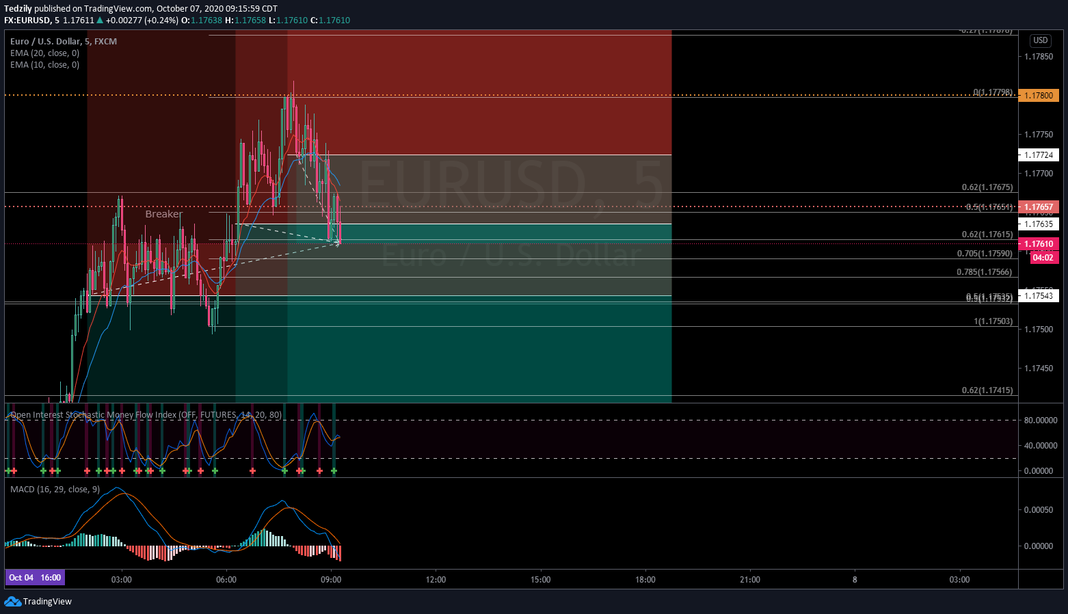The width and height of the screenshot is (1068, 614).
Task: Click the 0.00050 MACD axis value
Action: point(1038,510)
